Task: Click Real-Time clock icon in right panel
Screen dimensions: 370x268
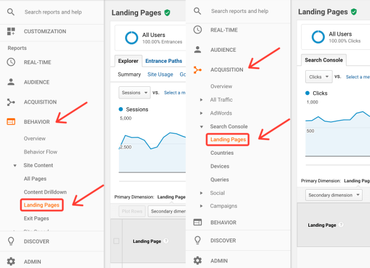Action: click(197, 30)
